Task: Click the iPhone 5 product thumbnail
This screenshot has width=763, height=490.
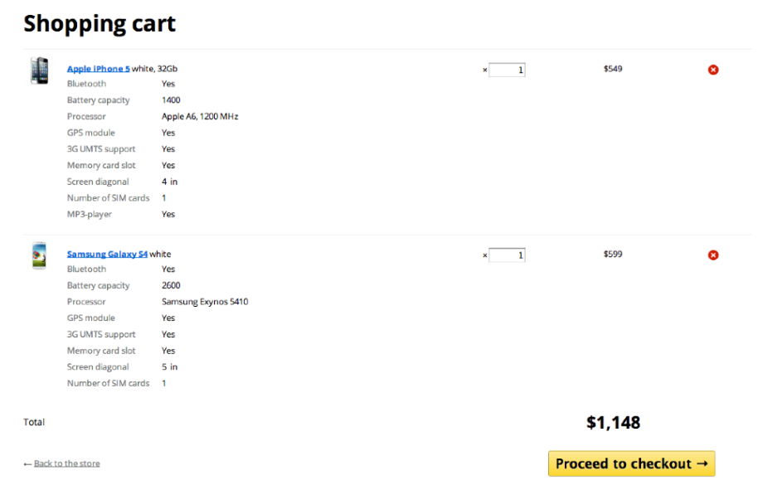Action: (x=39, y=70)
